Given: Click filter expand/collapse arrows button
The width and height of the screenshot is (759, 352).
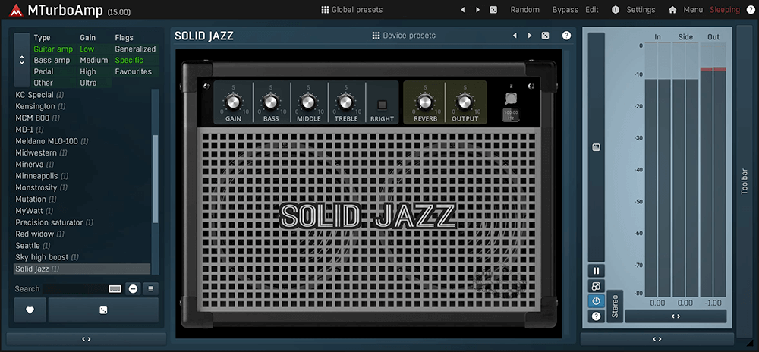Looking at the screenshot, I should tap(22, 60).
